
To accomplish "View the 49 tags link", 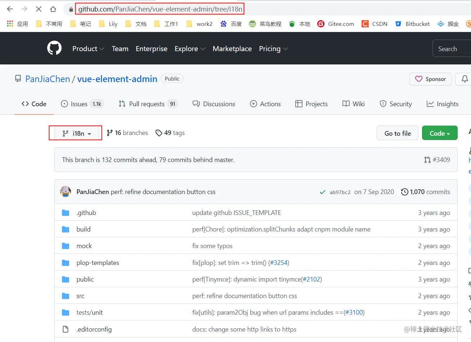I will tap(170, 133).
